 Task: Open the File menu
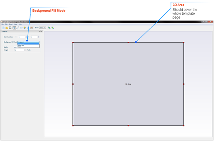click(2, 24)
